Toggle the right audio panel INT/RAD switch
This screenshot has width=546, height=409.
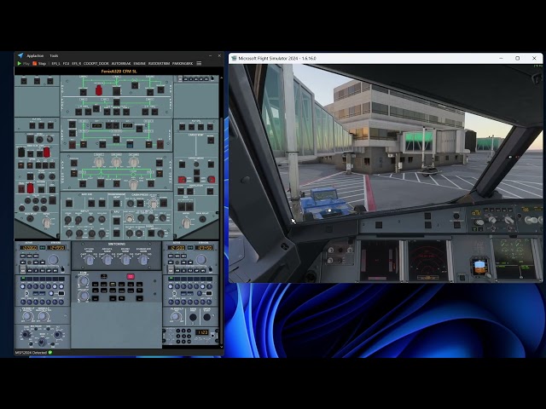[x=174, y=293]
